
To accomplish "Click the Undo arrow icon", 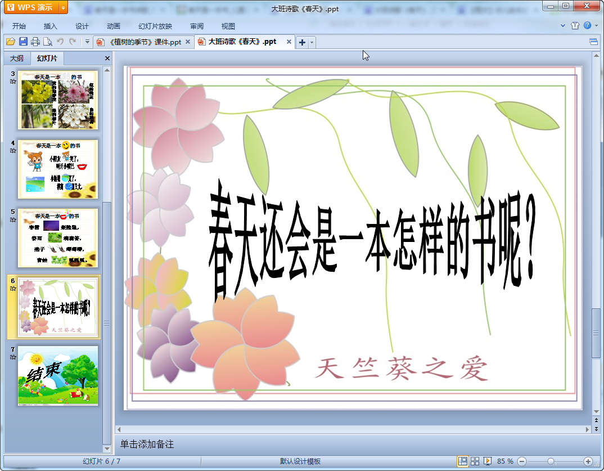I will pyautogui.click(x=60, y=42).
